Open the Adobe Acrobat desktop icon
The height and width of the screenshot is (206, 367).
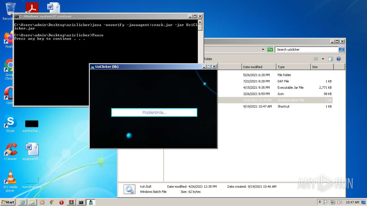(32, 7)
